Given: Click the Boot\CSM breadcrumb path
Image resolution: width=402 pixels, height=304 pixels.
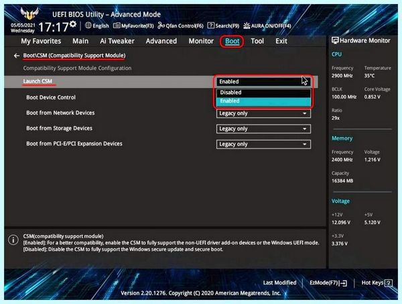Looking at the screenshot, I should pos(74,56).
